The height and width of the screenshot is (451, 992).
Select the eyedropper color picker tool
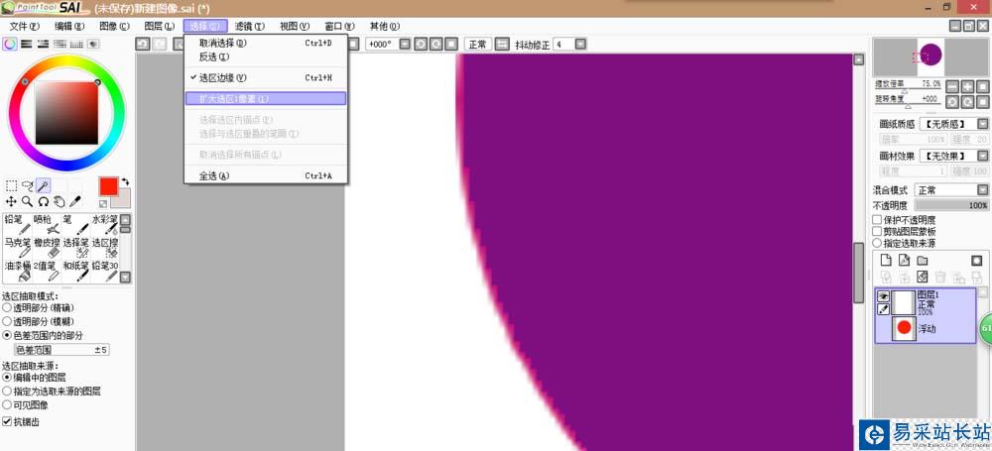(74, 202)
